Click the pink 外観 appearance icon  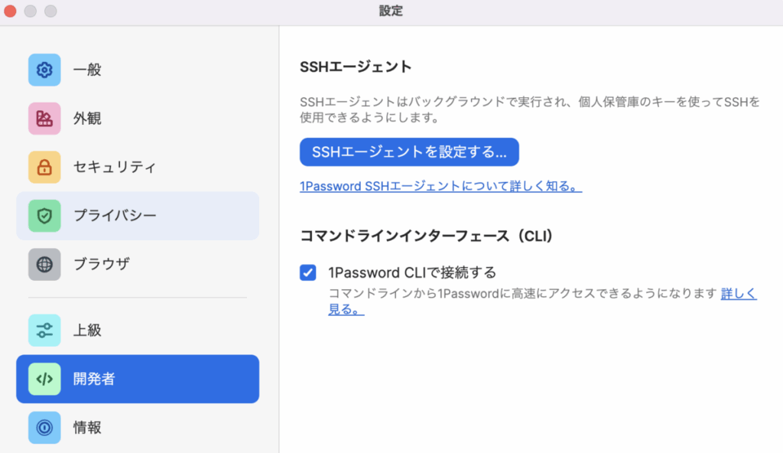click(44, 119)
